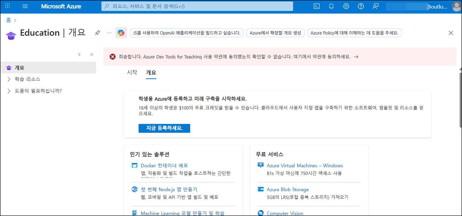
Task: Click the outlook account email label
Action: (437, 7)
